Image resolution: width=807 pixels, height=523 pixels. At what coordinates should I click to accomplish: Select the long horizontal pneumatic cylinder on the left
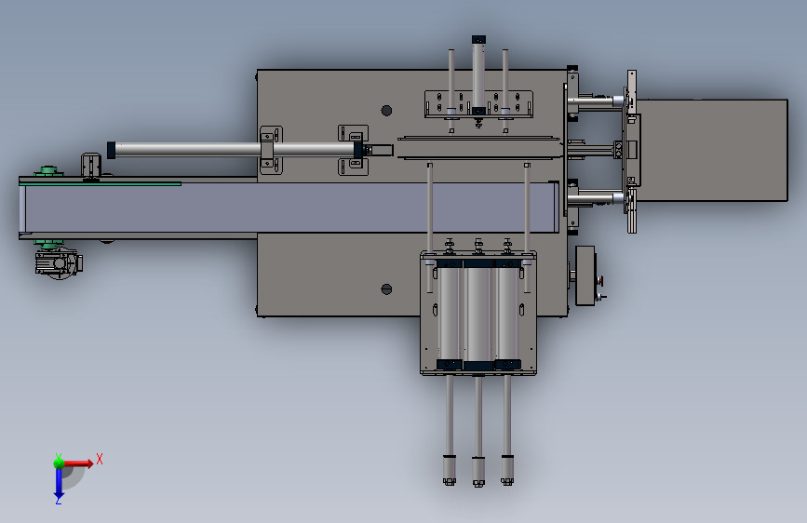pos(236,150)
